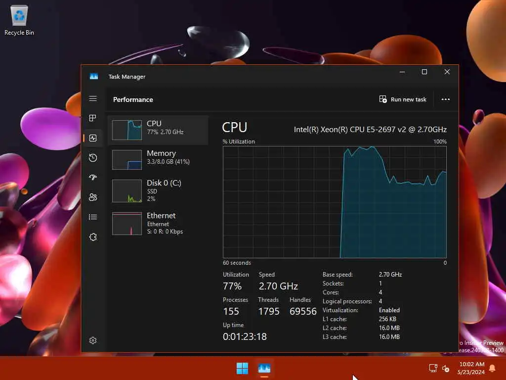Open the Processes page icon

[x=93, y=118]
